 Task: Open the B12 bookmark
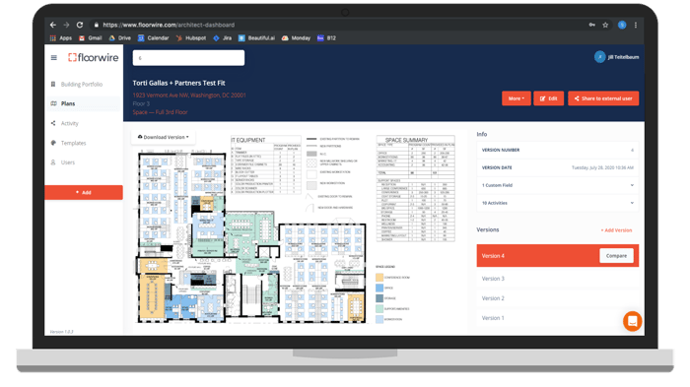pos(326,38)
